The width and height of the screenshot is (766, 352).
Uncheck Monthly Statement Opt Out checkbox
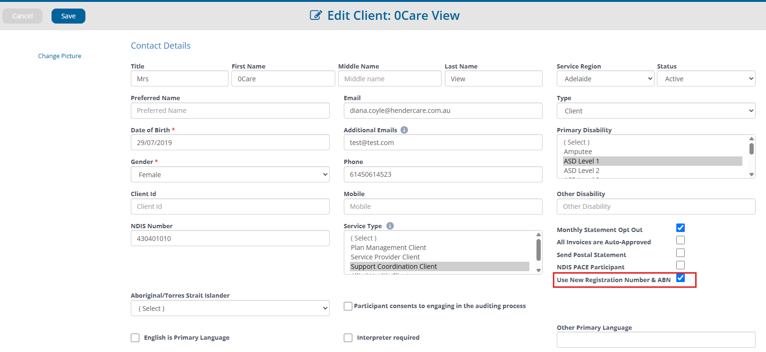click(681, 228)
